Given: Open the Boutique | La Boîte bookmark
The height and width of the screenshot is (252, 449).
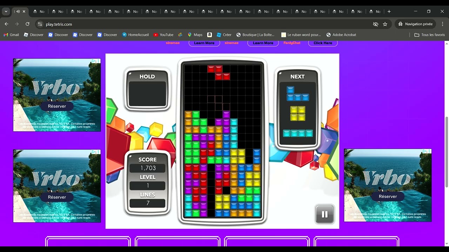Looking at the screenshot, I should tap(256, 35).
